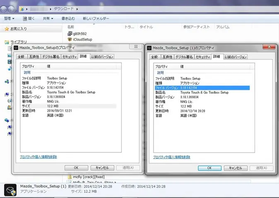Switch to 全般 tab in left properties dialog
Image resolution: width=279 pixels, height=198 pixels.
[21, 57]
